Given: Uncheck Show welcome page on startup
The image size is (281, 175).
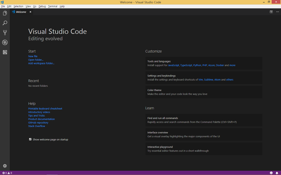Looking at the screenshot, I should pos(30,139).
